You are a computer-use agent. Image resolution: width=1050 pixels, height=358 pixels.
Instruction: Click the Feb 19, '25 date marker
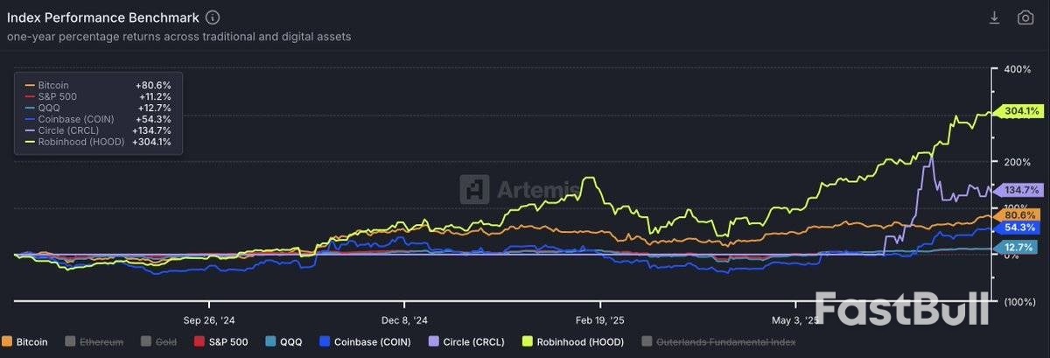(600, 319)
